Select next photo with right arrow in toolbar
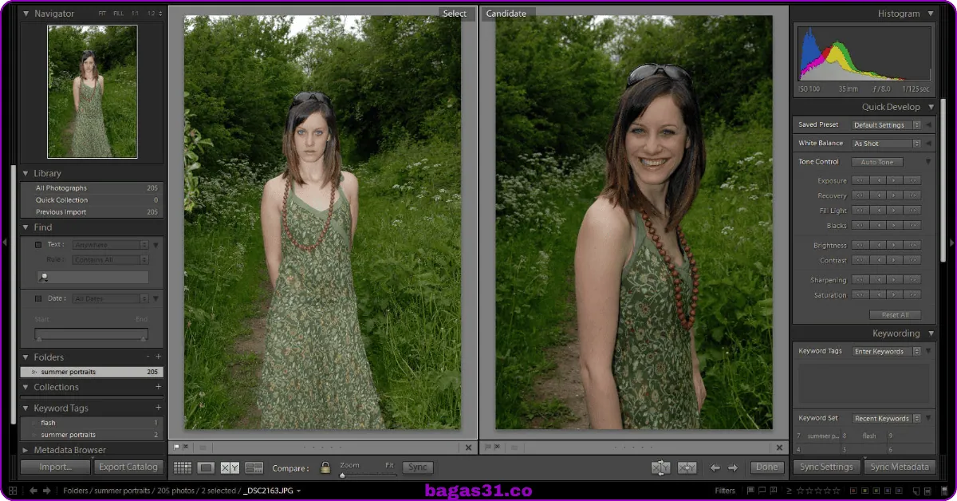Image resolution: width=957 pixels, height=501 pixels. tap(733, 468)
